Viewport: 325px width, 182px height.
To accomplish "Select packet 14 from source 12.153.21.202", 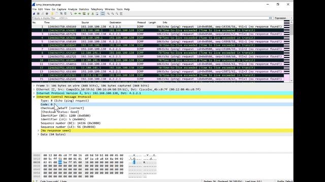I will (158, 75).
